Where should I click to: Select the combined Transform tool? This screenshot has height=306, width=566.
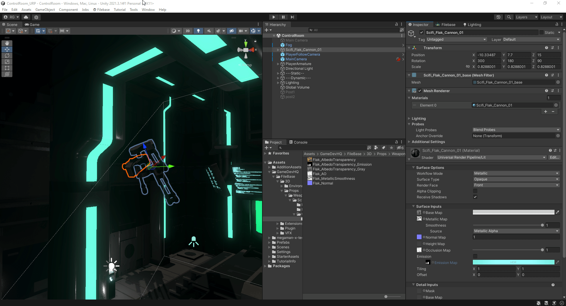7,74
